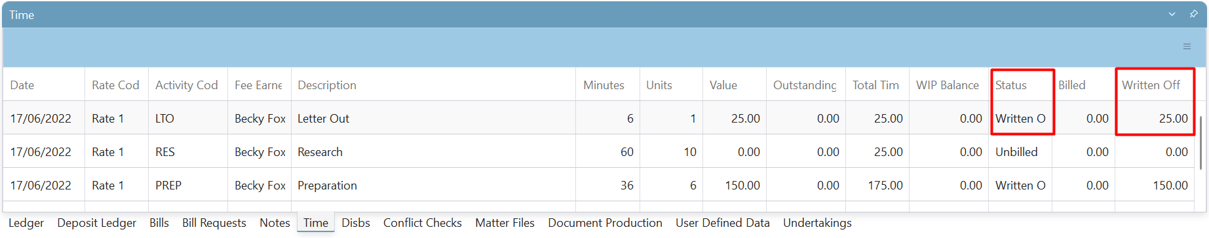The width and height of the screenshot is (1209, 238).
Task: Show the Matter Files tab
Action: 505,223
